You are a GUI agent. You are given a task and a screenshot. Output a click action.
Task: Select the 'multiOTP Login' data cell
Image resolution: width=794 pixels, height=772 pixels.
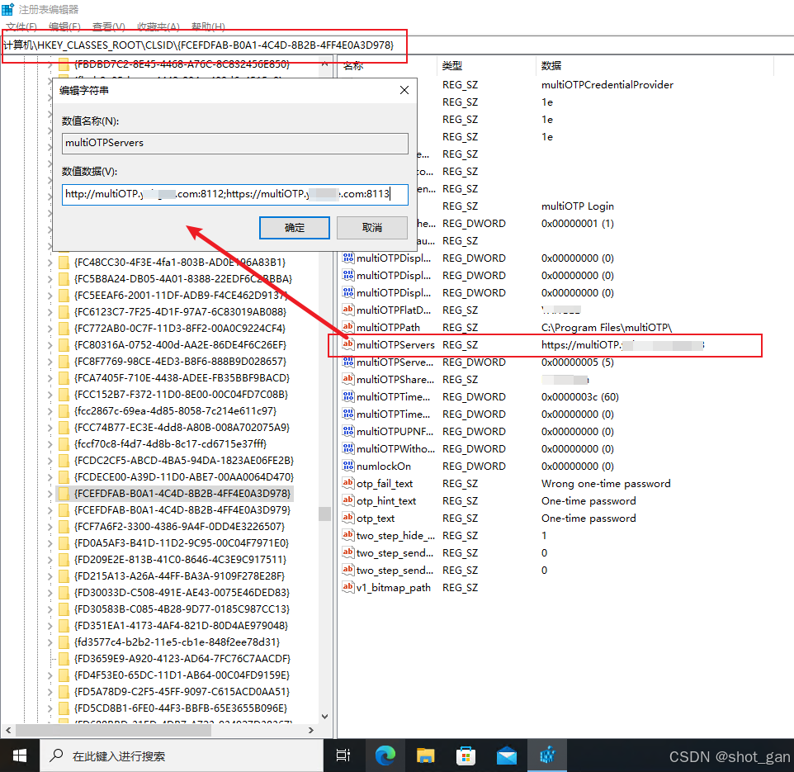coord(577,206)
